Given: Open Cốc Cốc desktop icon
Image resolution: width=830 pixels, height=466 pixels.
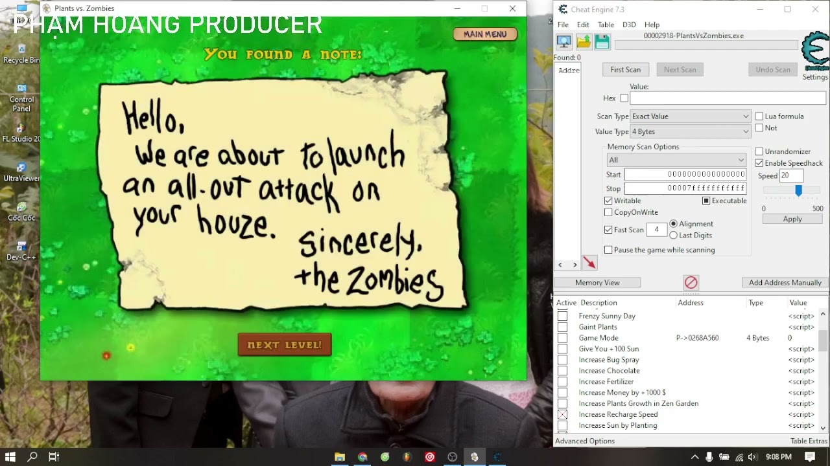Looking at the screenshot, I should click(21, 212).
